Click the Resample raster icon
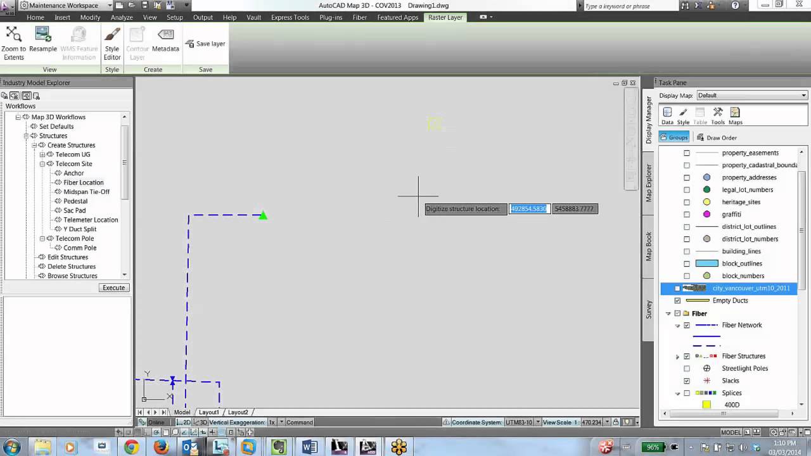Image resolution: width=811 pixels, height=456 pixels. click(43, 35)
